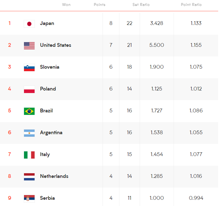Click the Serbia flag icon

29,198
